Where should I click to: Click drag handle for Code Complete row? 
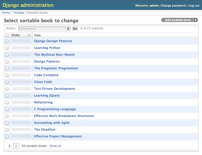click(21, 75)
